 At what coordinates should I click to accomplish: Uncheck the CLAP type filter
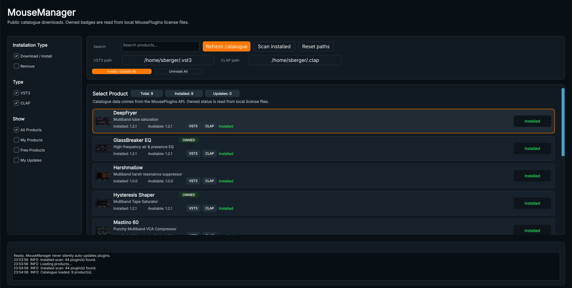click(x=16, y=103)
